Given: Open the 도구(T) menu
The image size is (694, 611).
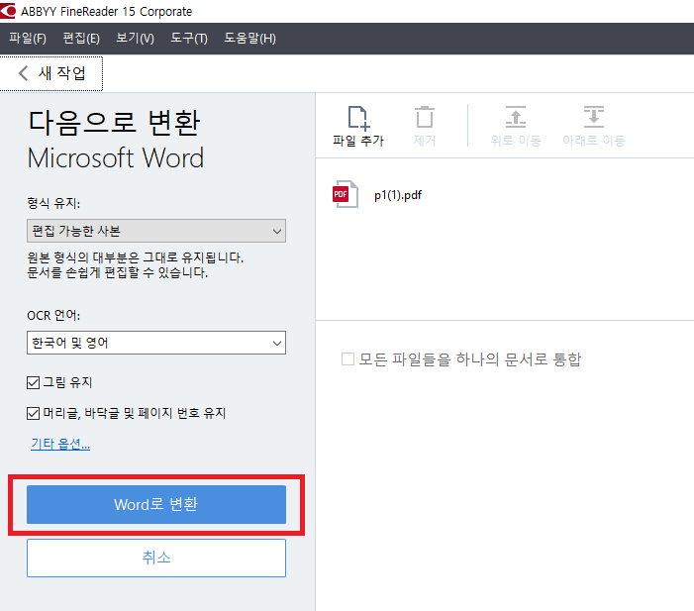Looking at the screenshot, I should (x=189, y=39).
